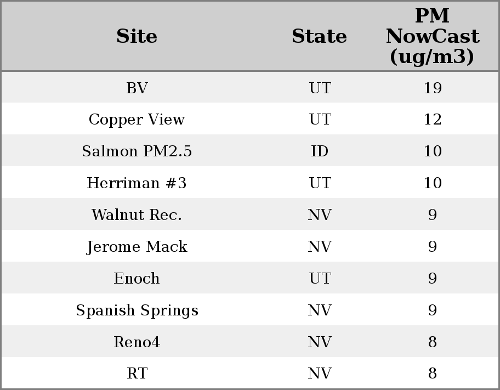
Task: Click the NV state for Walnut Rec.
Action: (x=320, y=215)
